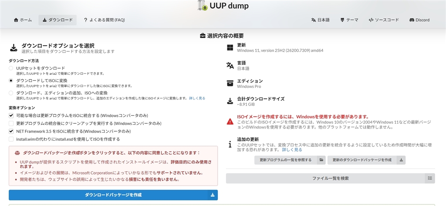Viewport: 446px width, 206px height.
Task: Click the download icon beside ダウンロードオプションを選択
Action: click(x=14, y=48)
